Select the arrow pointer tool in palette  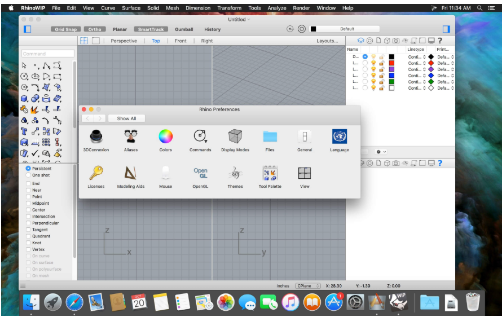24,65
